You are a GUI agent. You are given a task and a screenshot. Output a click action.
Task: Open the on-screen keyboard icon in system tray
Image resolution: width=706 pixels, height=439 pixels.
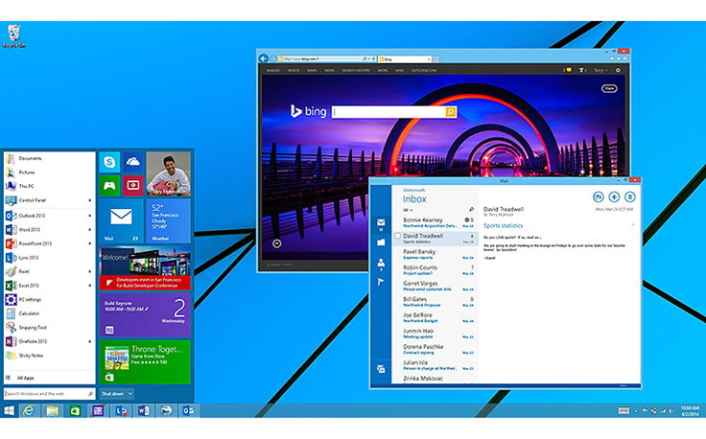click(624, 410)
